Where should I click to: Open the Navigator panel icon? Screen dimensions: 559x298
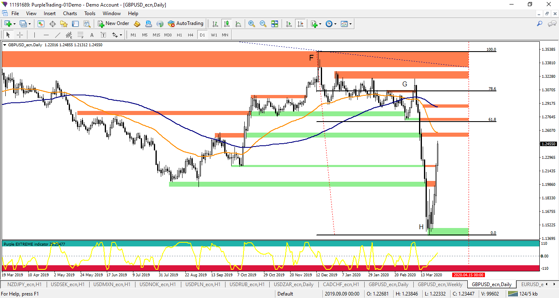64,24
